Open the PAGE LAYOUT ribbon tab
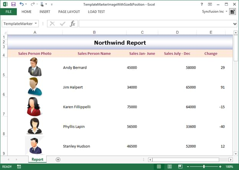Image resolution: width=239 pixels, height=170 pixels. coord(69,12)
